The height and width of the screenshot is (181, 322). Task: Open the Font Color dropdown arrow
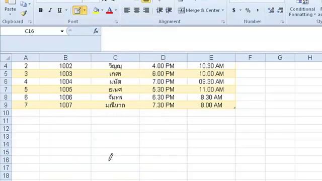(x=116, y=10)
